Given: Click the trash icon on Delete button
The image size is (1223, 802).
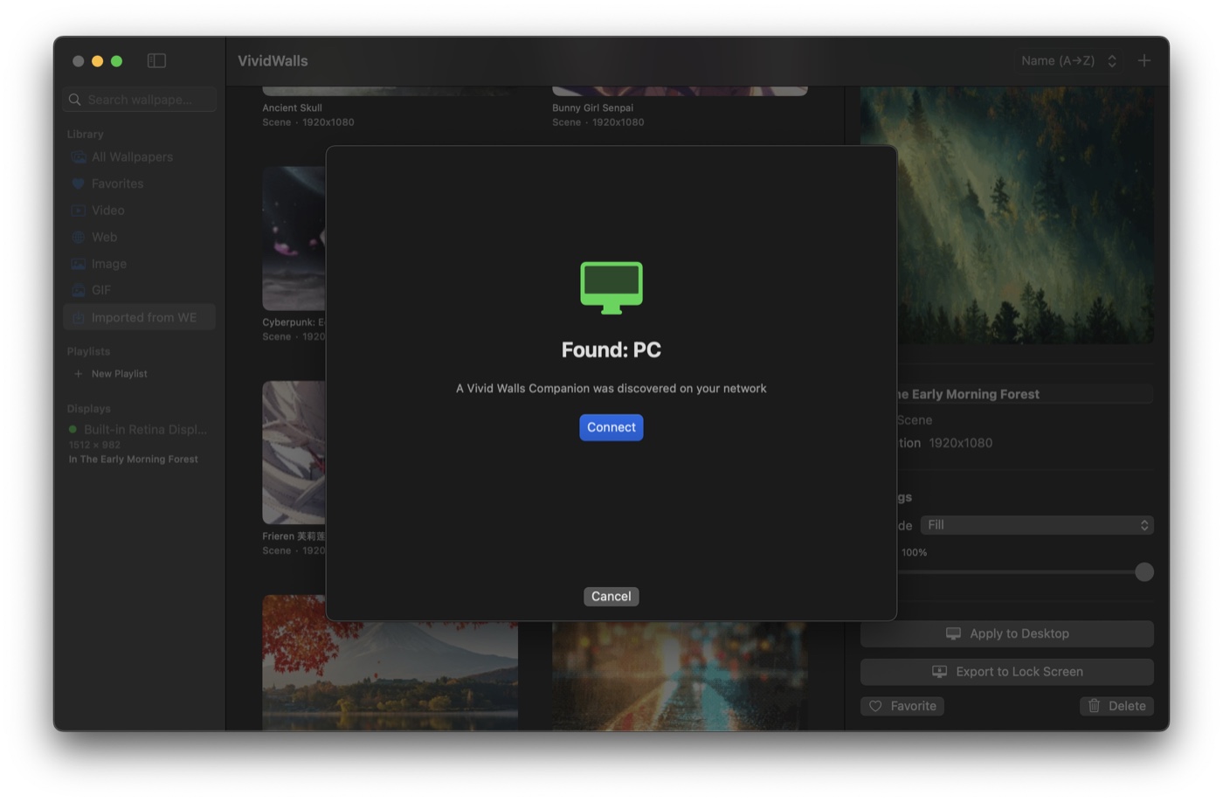Looking at the screenshot, I should pos(1094,706).
